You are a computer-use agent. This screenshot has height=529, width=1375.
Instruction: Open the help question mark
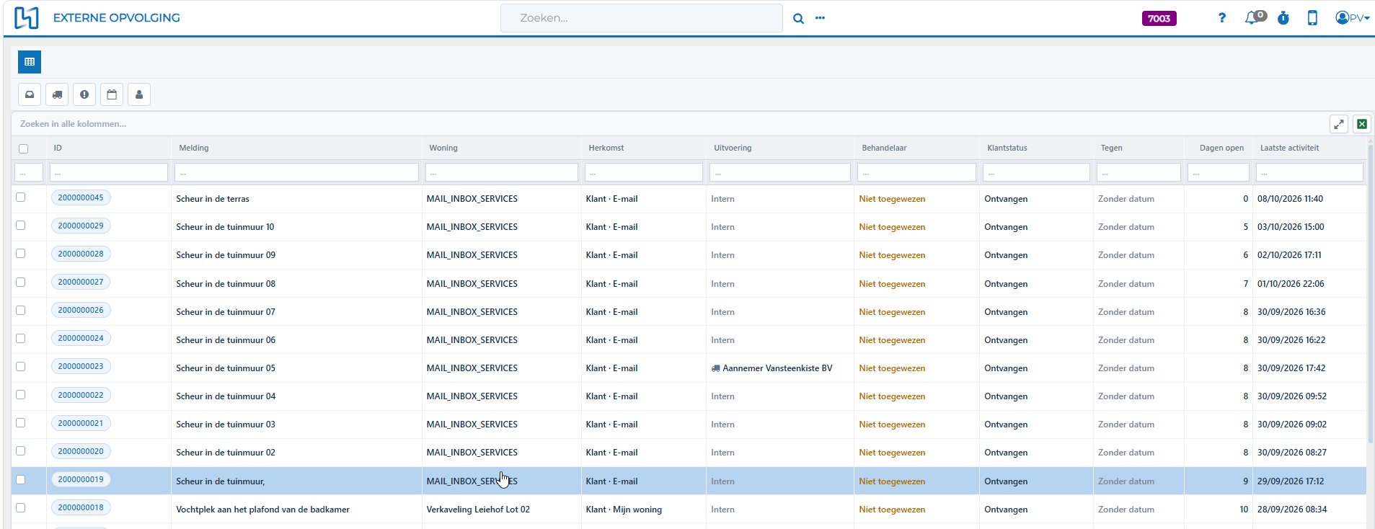[x=1221, y=18]
